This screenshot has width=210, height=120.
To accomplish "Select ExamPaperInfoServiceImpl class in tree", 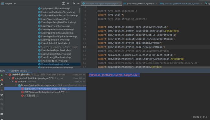I will click(55, 19).
